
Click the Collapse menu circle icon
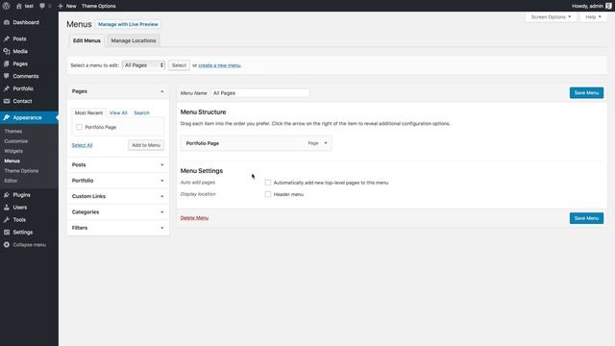(x=7, y=245)
